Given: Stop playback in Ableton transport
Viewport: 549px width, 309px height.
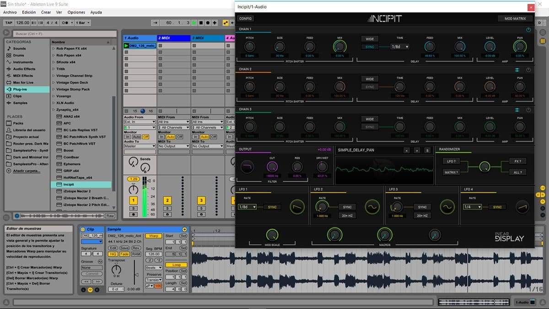Looking at the screenshot, I should (x=201, y=22).
